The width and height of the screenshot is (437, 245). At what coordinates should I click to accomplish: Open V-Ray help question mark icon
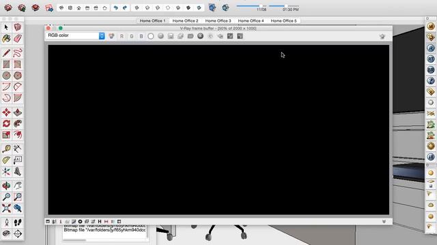tap(431, 80)
